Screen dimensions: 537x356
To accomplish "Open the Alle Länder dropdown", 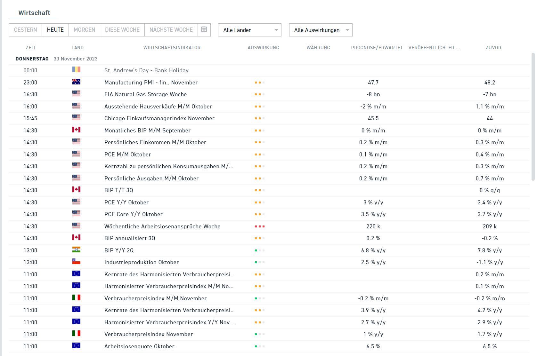I will point(250,30).
